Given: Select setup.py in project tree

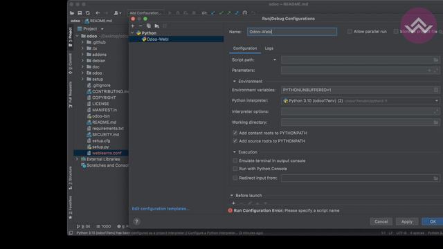Looking at the screenshot, I should pyautogui.click(x=100, y=147).
